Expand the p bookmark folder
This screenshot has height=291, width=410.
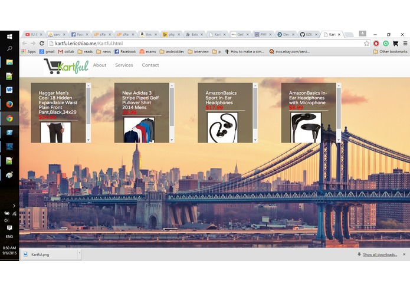point(217,52)
